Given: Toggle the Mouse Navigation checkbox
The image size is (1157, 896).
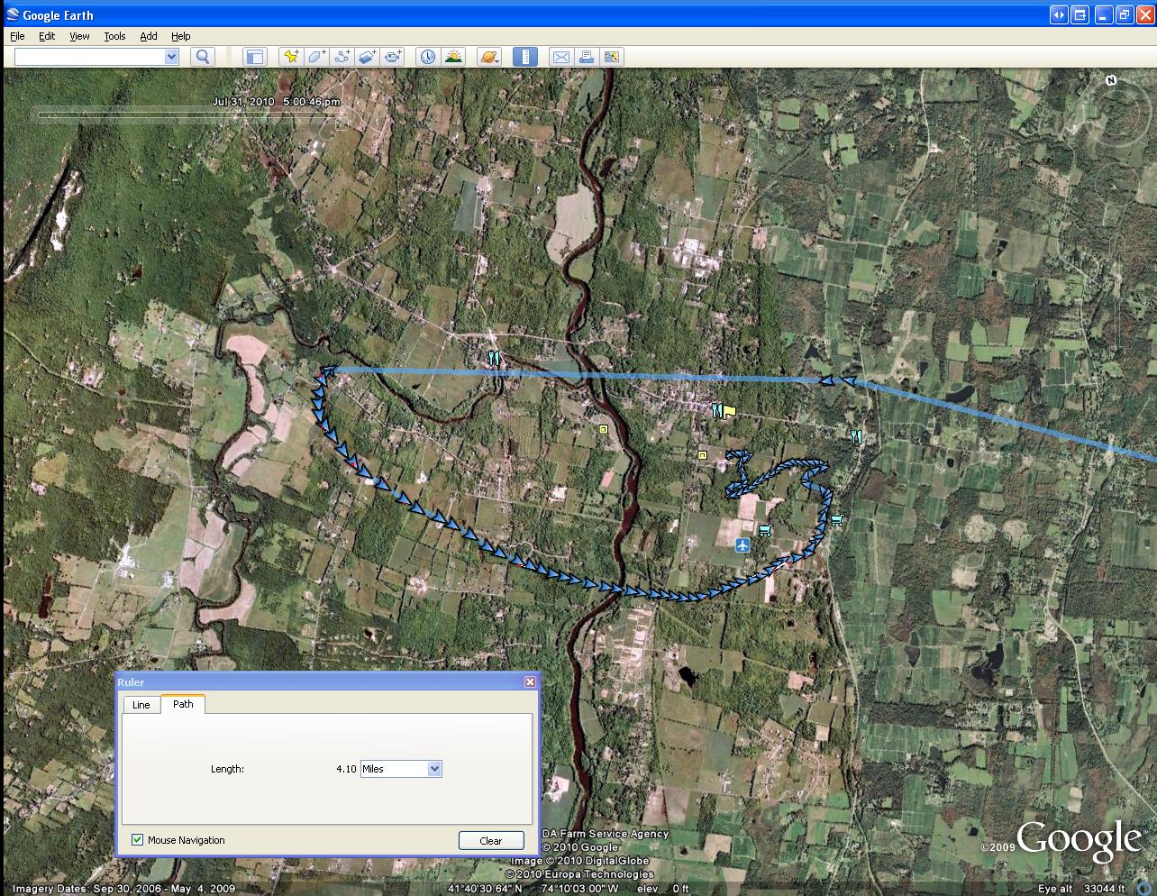Looking at the screenshot, I should [137, 839].
